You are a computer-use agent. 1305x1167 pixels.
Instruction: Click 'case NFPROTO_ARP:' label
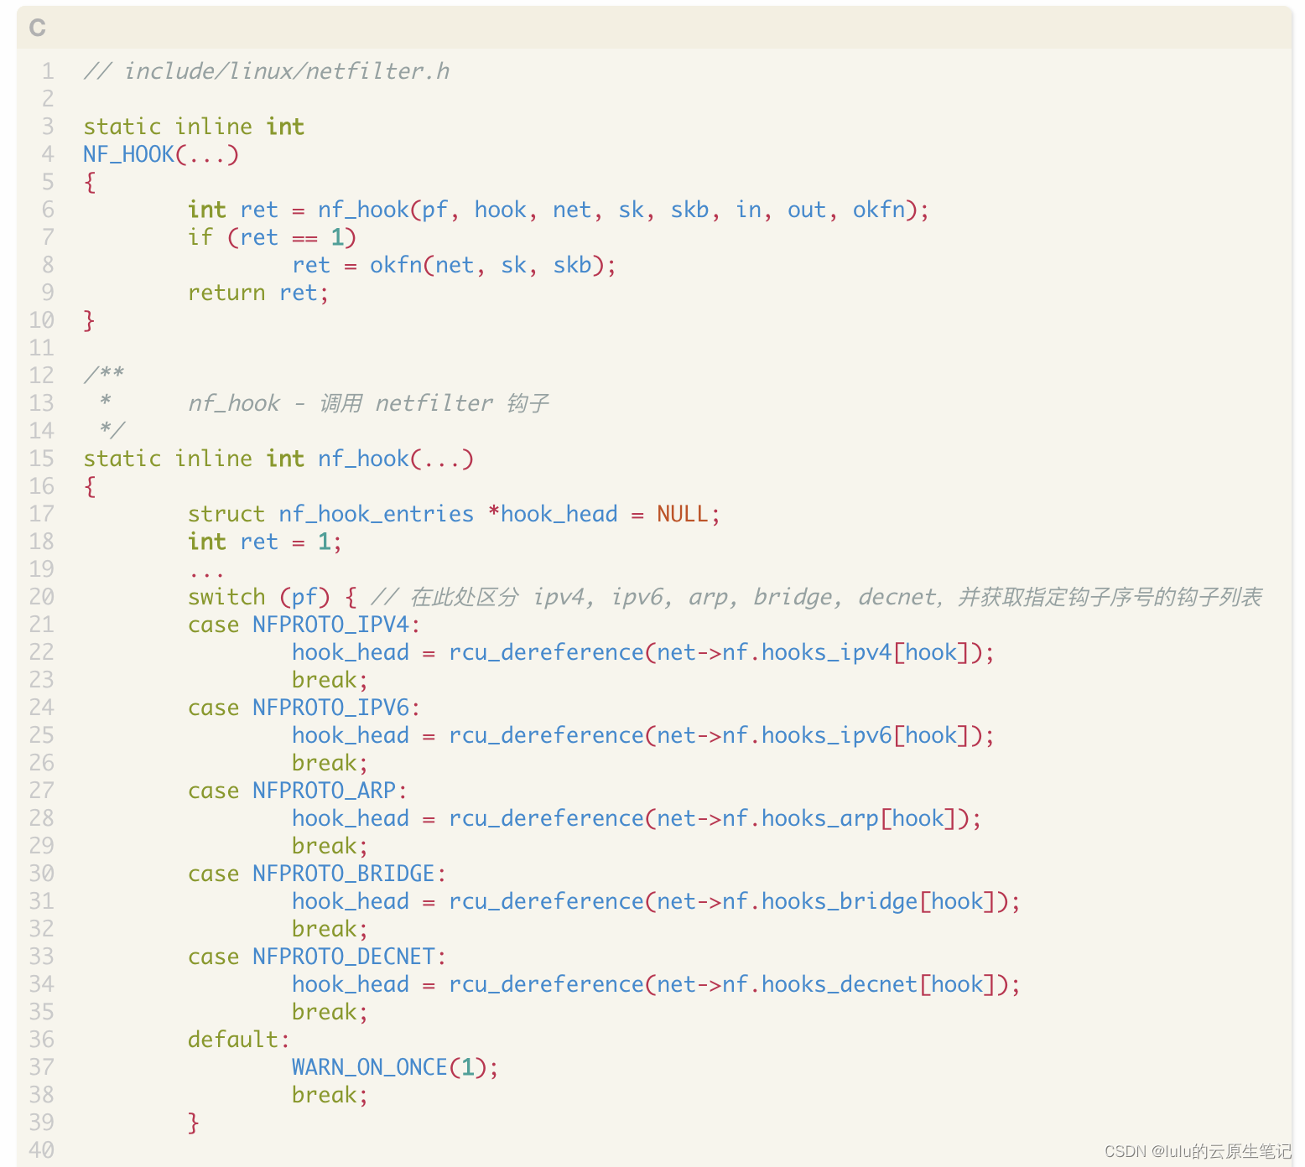[298, 791]
